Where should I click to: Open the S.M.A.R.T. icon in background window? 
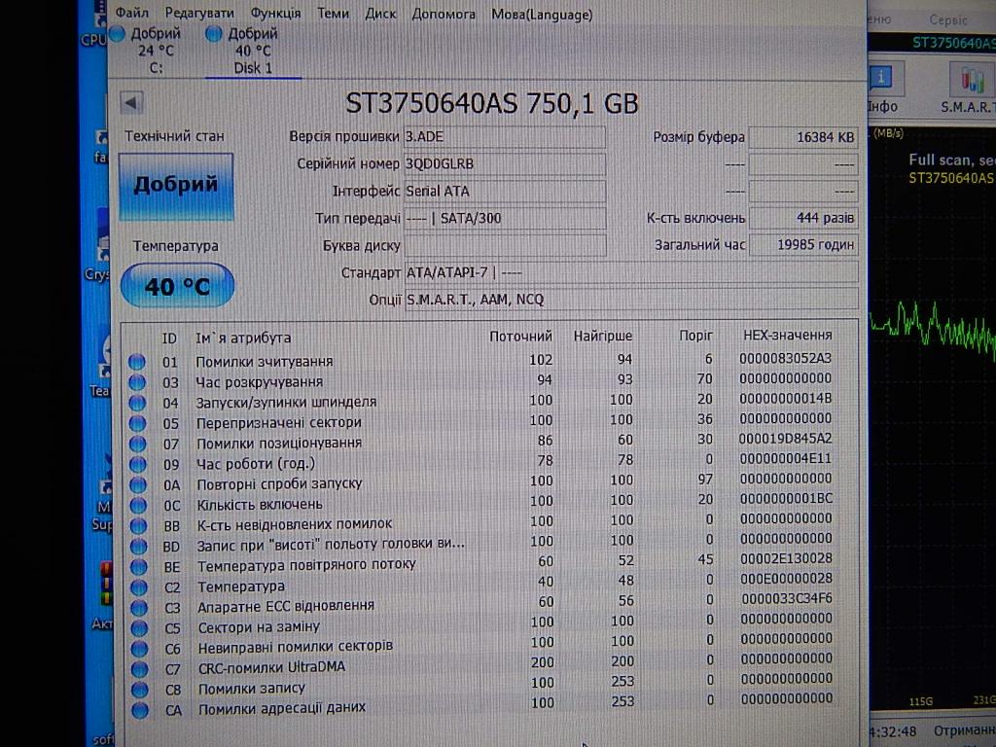968,89
